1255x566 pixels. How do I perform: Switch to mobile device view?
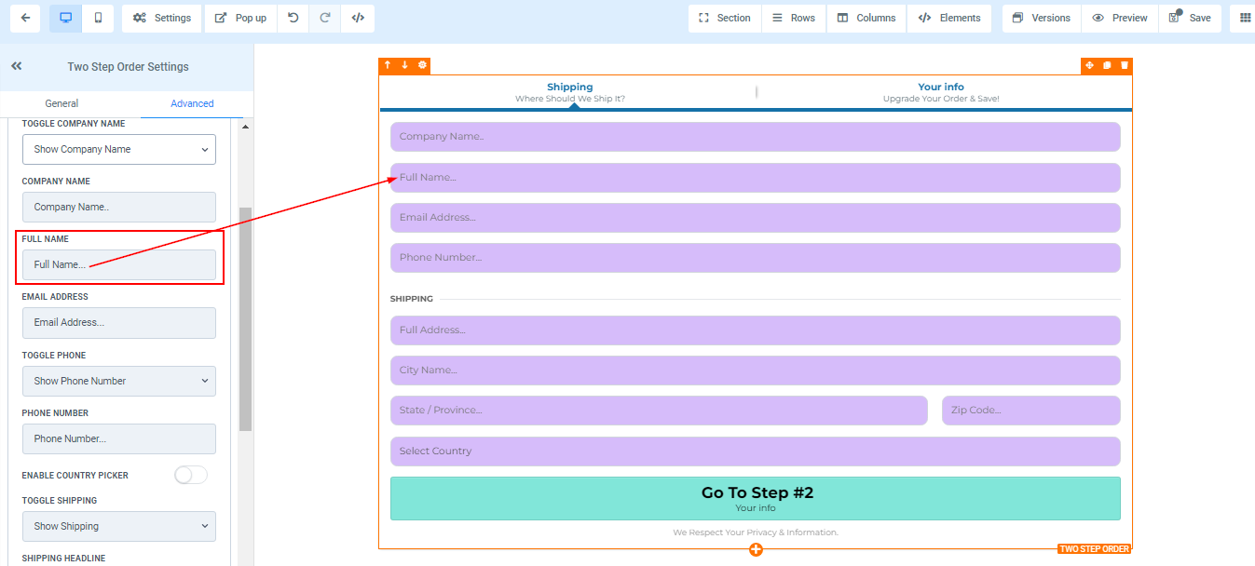click(x=98, y=18)
